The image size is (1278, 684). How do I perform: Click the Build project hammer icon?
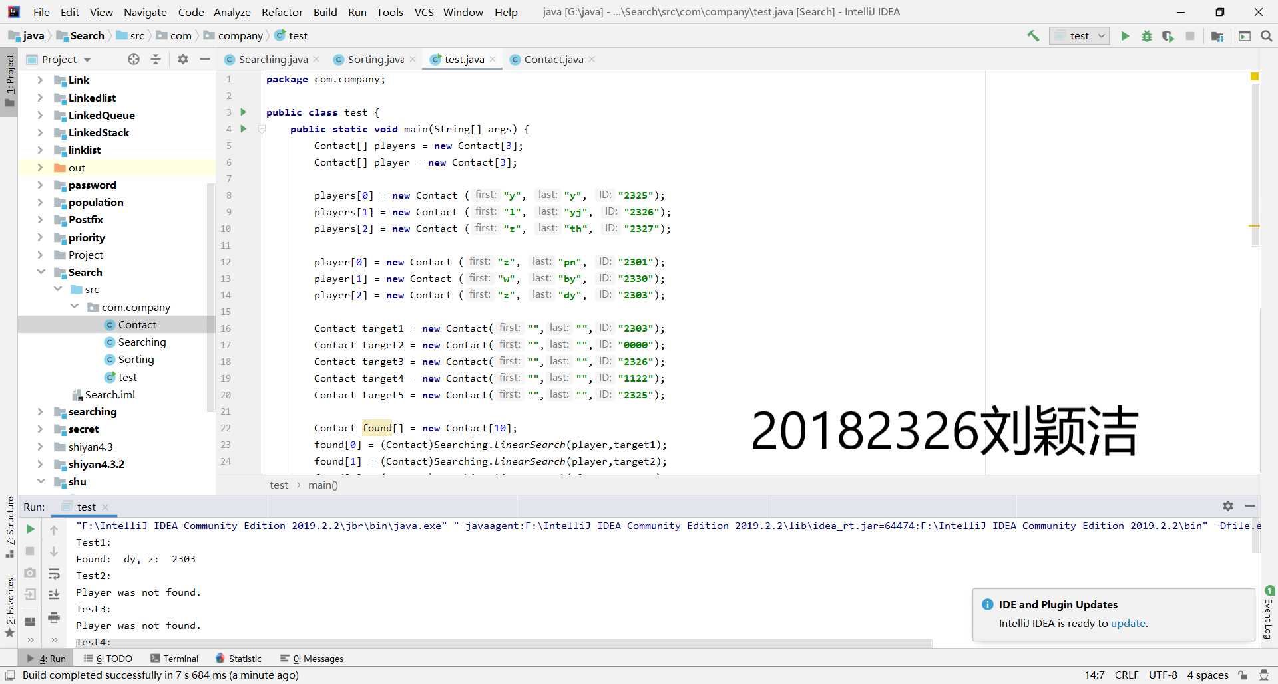click(1033, 36)
